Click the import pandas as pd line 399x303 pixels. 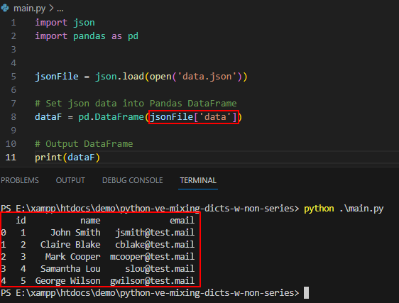87,36
